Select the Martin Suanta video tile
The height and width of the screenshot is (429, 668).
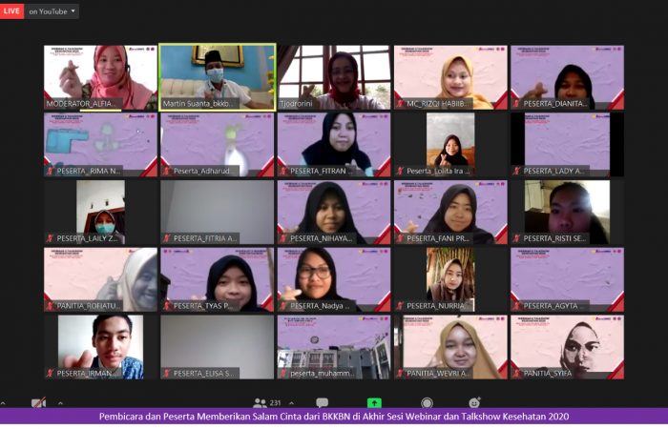(x=217, y=76)
